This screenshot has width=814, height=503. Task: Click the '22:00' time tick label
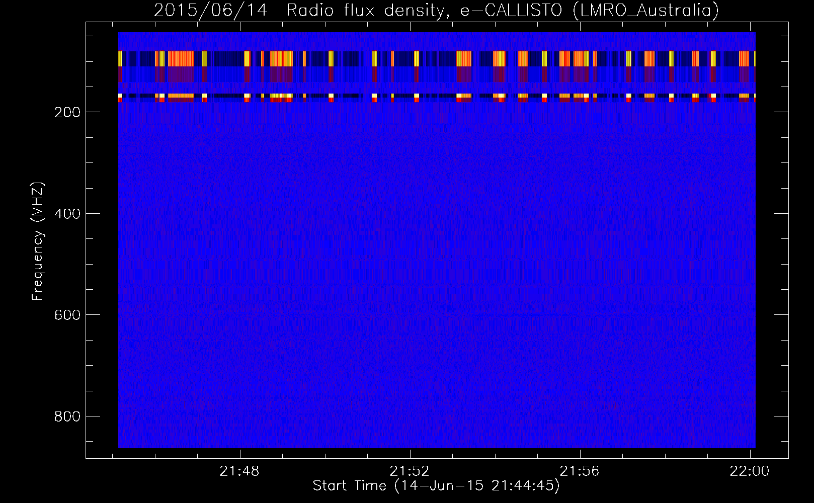pyautogui.click(x=750, y=471)
